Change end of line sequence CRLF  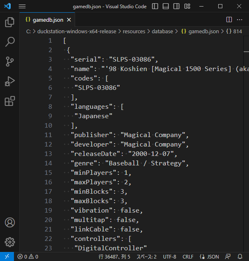click(x=188, y=256)
